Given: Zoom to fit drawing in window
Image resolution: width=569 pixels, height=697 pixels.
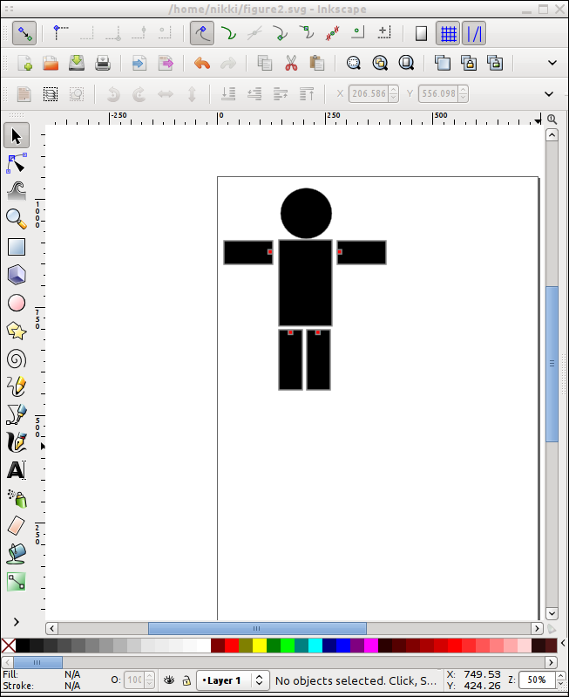Looking at the screenshot, I should [380, 63].
